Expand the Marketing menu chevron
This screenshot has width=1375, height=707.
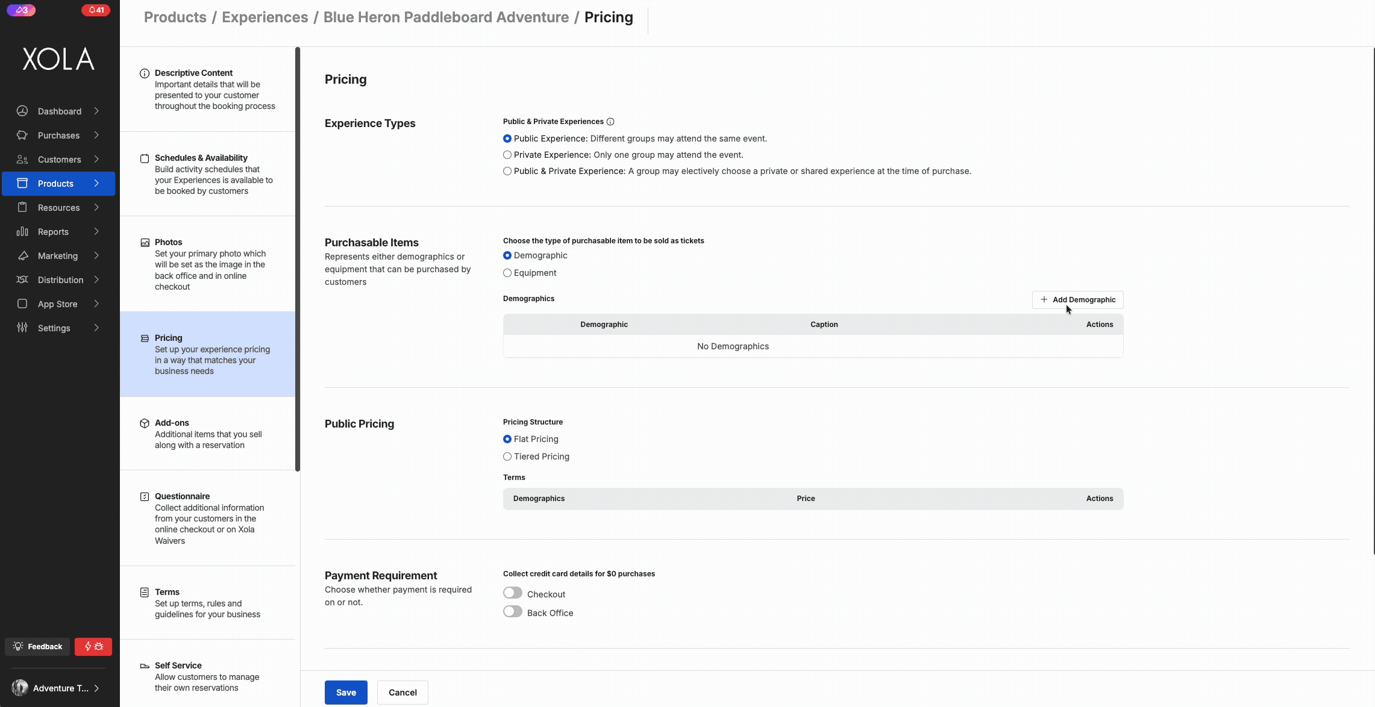tap(96, 255)
